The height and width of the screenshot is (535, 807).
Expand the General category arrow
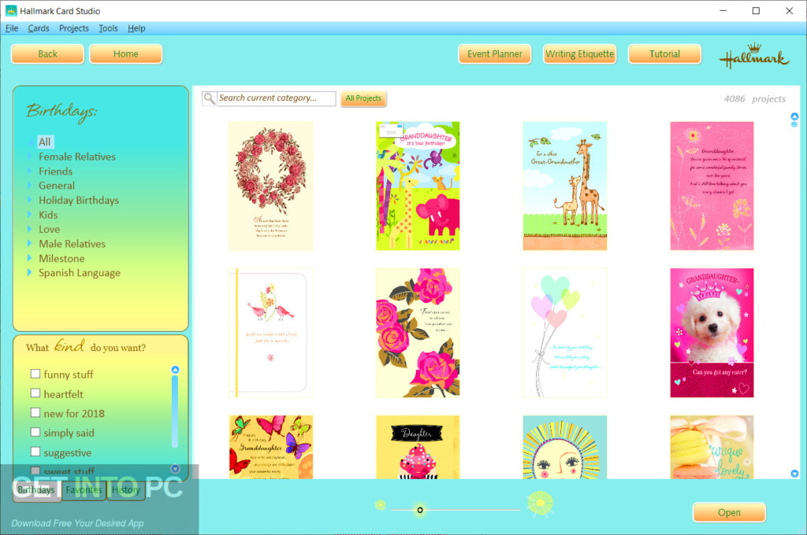pos(29,185)
